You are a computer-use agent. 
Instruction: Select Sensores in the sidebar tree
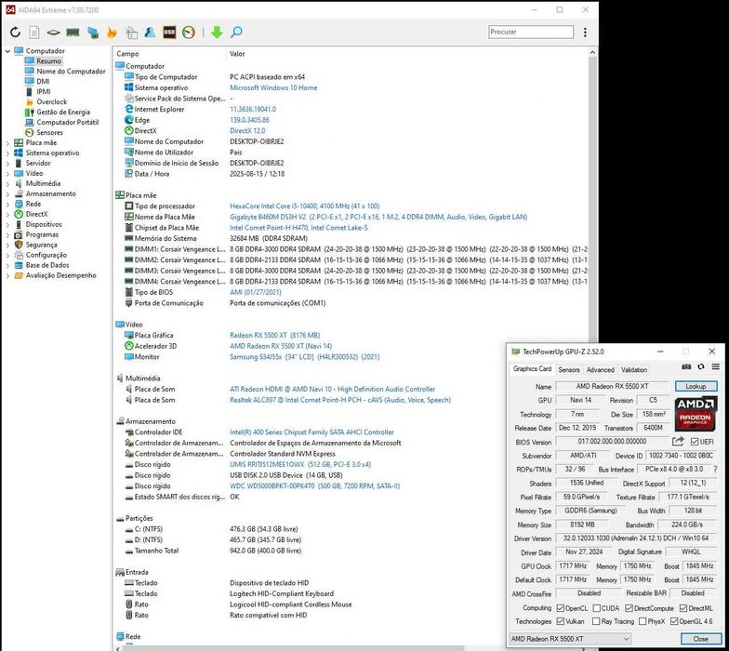pyautogui.click(x=49, y=132)
